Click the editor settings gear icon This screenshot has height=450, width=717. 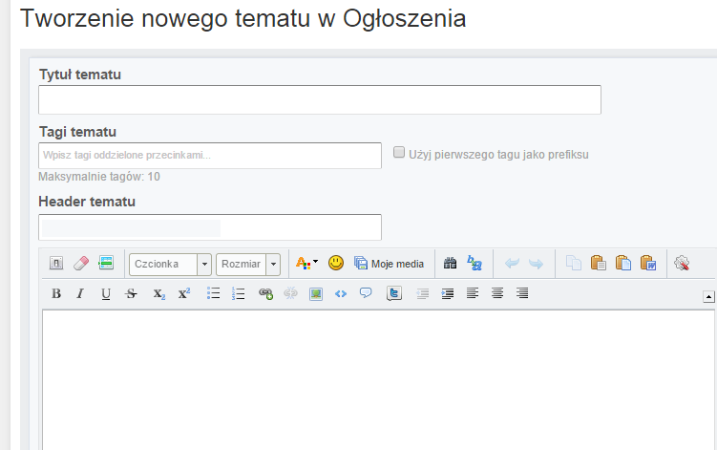tap(682, 264)
